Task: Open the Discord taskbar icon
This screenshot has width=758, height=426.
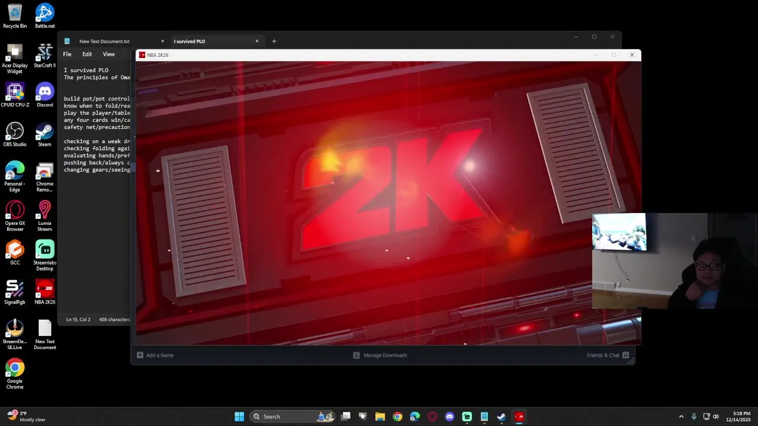Action: pos(449,417)
